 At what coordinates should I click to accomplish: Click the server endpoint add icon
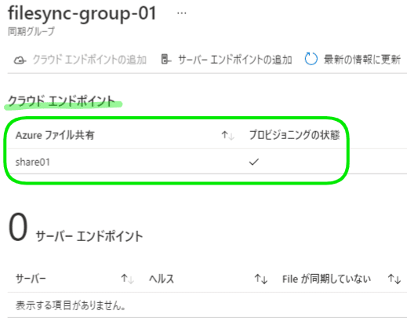165,59
